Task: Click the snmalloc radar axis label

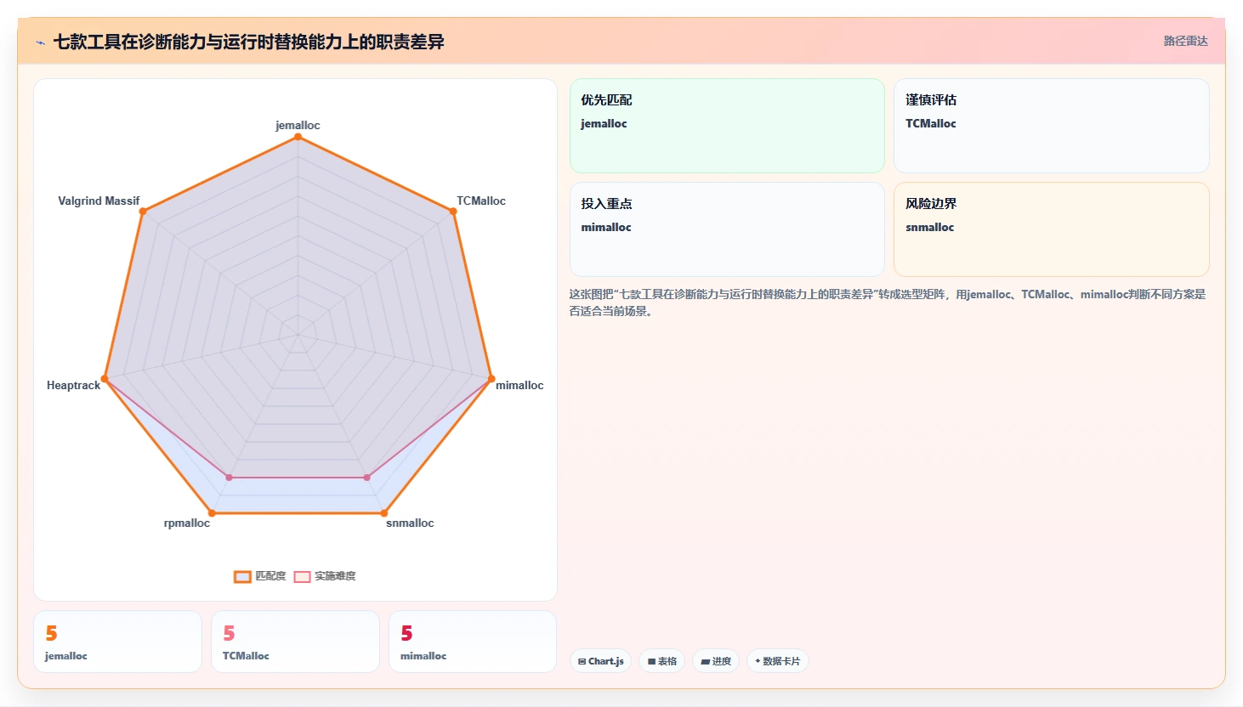Action: tap(410, 523)
